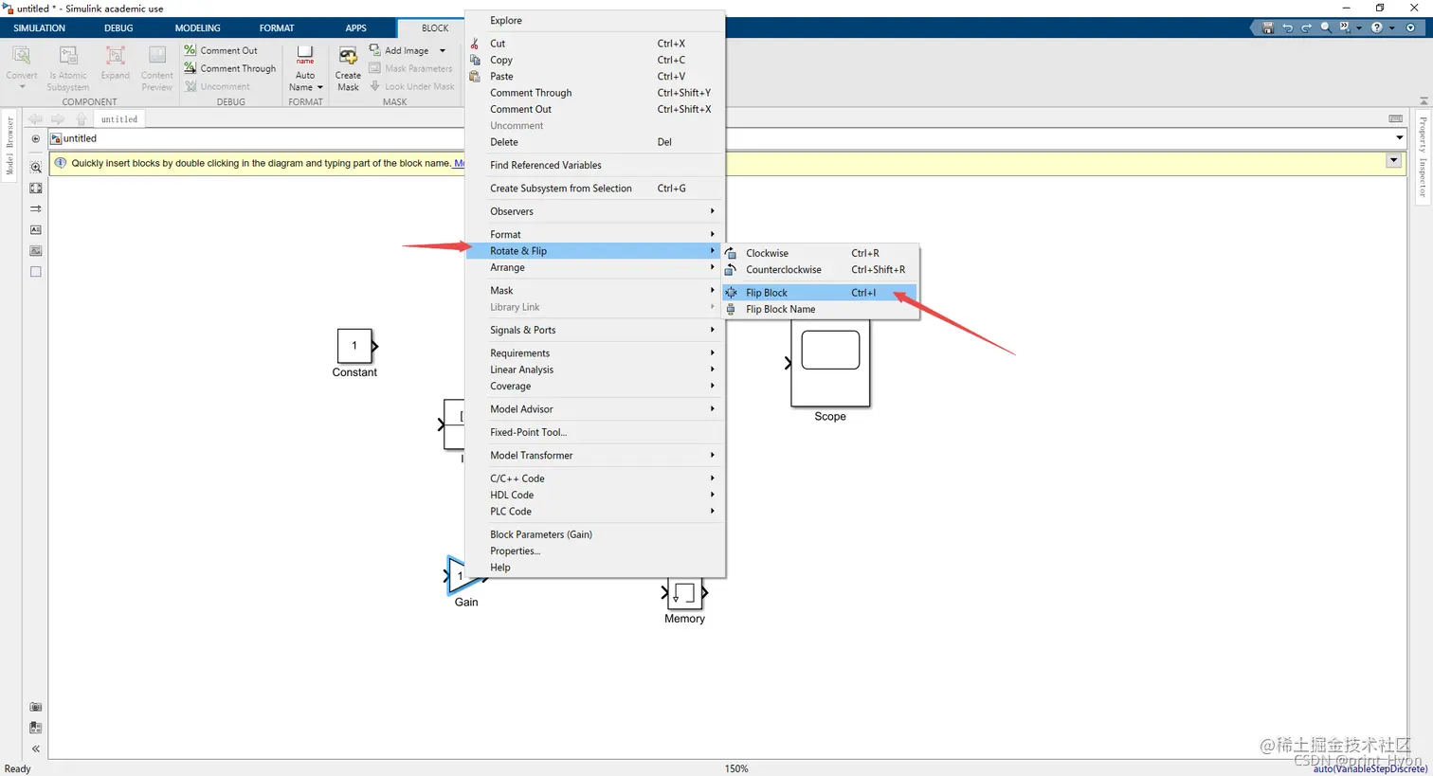
Task: Click Comment Through in the ribbon
Action: pos(229,68)
